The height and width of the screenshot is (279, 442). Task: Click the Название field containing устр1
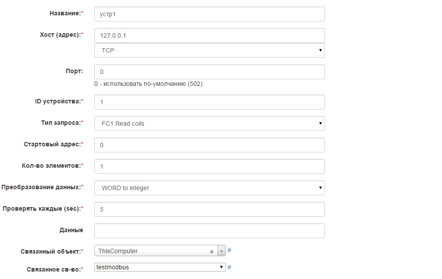(x=209, y=14)
